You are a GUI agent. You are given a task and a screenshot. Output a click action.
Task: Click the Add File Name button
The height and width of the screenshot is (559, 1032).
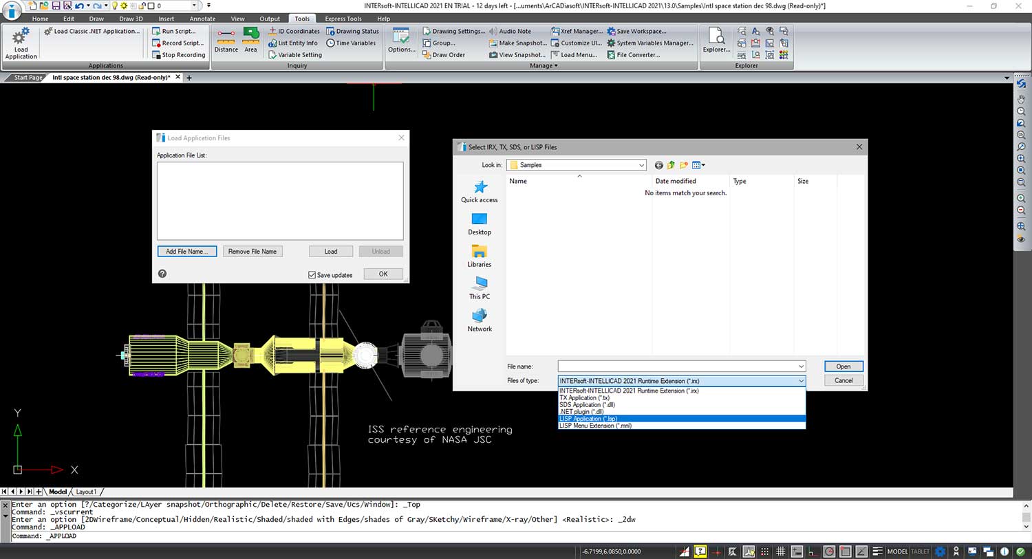pyautogui.click(x=186, y=252)
